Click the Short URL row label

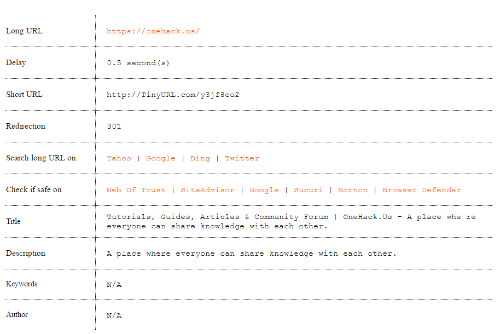tap(24, 94)
